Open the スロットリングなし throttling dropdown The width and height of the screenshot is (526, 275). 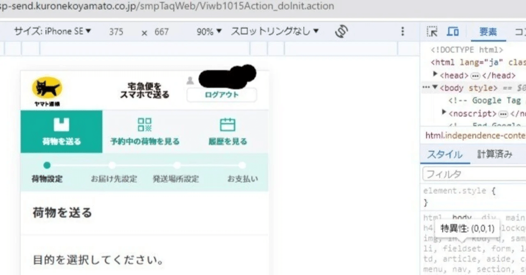275,32
